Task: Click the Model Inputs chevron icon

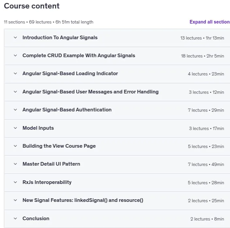Action: pos(15,128)
